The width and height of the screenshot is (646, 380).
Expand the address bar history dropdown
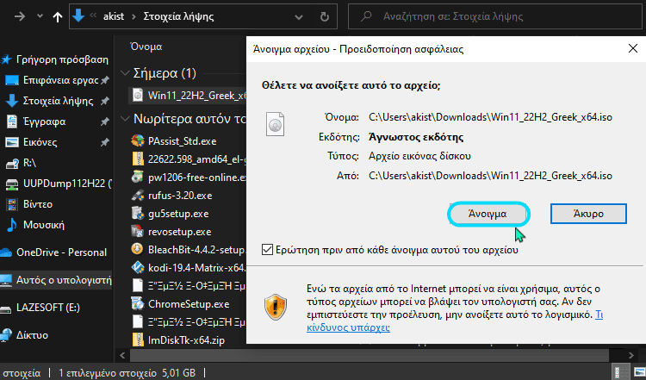point(299,17)
